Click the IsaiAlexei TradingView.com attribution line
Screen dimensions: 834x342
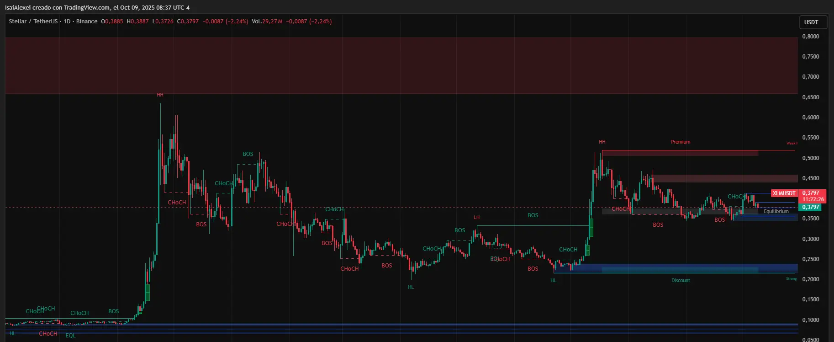point(97,8)
